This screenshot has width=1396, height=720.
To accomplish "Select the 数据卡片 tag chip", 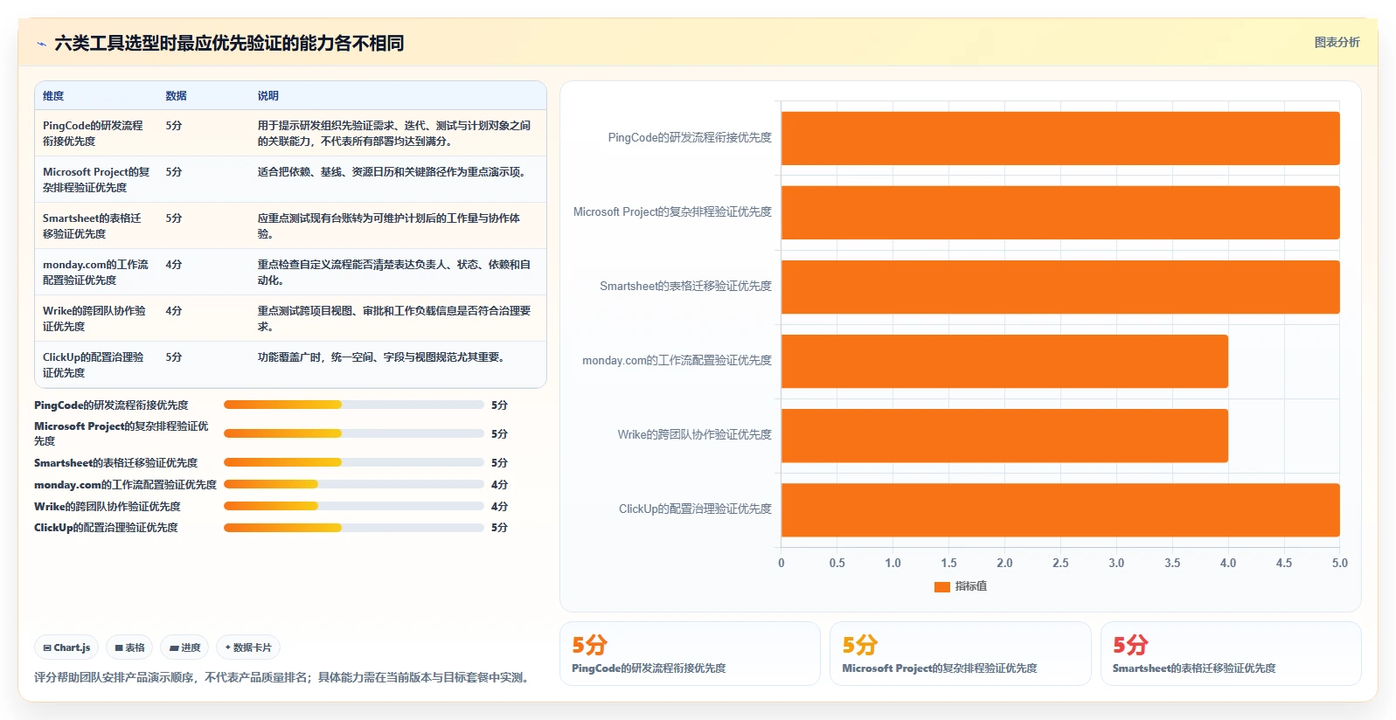I will 248,647.
